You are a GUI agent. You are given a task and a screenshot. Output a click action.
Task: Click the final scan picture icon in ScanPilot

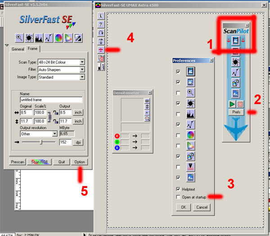coord(235,93)
